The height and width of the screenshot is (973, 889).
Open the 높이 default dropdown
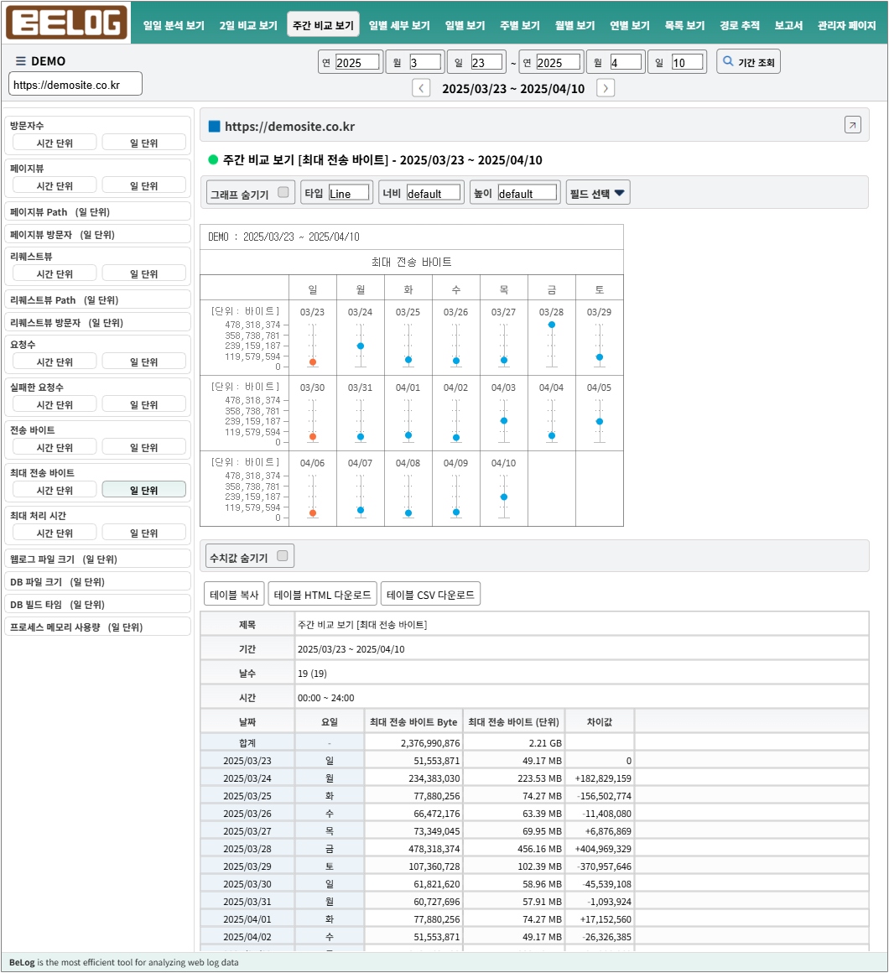click(528, 193)
